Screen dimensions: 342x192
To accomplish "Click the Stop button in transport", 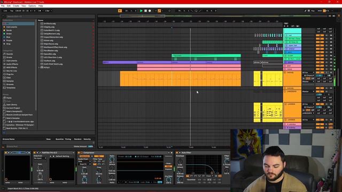I will (x=145, y=11).
